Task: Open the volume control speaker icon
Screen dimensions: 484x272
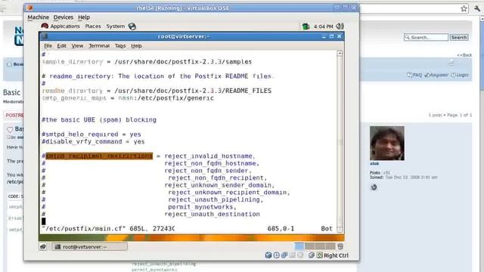Action: (340, 26)
